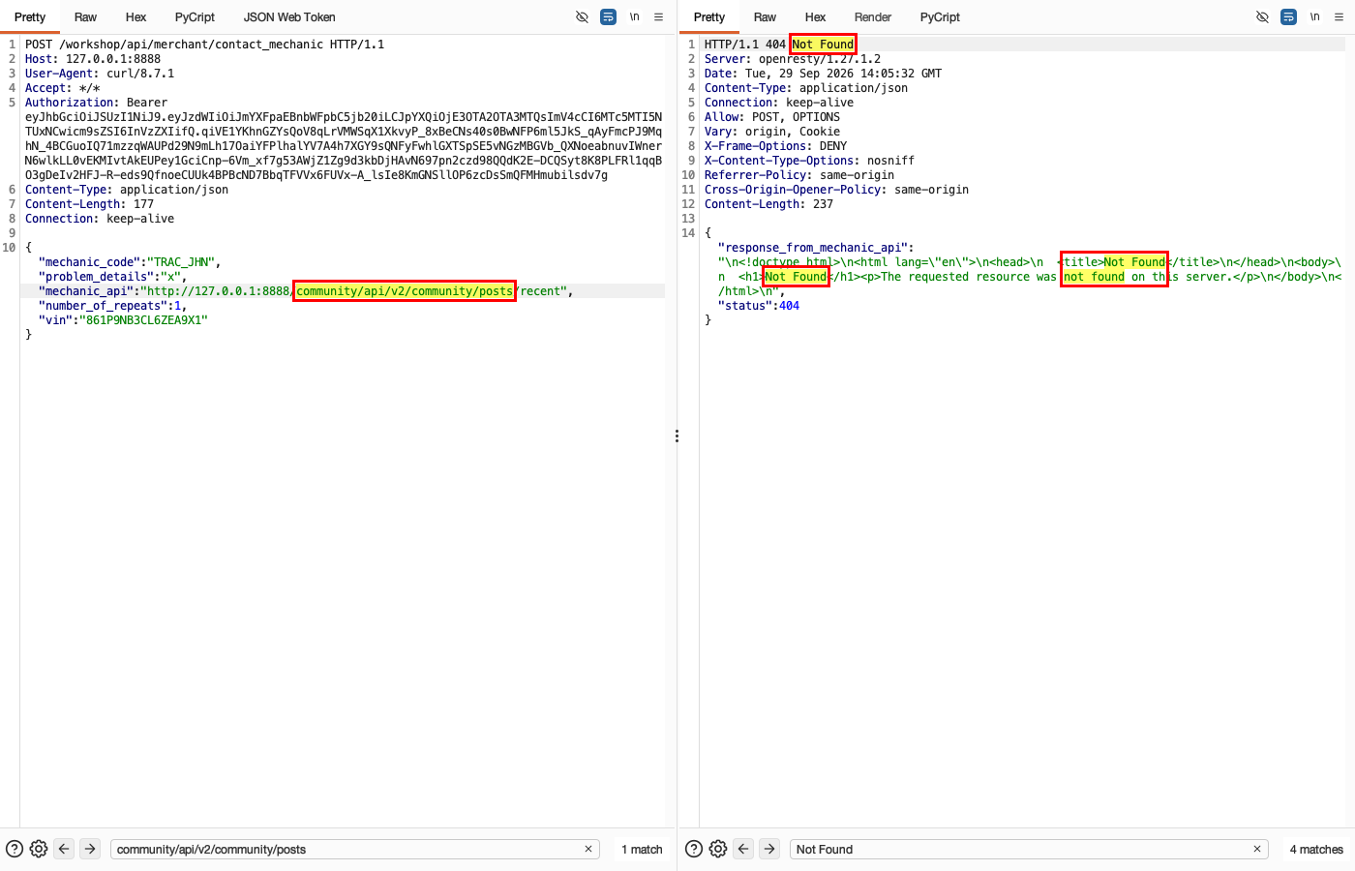Screen dimensions: 1355x871
Task: Go to previous match in response search
Action: (743, 849)
